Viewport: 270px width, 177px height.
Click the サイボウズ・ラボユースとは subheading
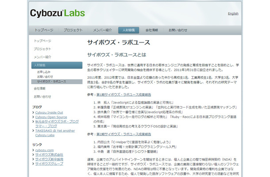[x=117, y=55]
